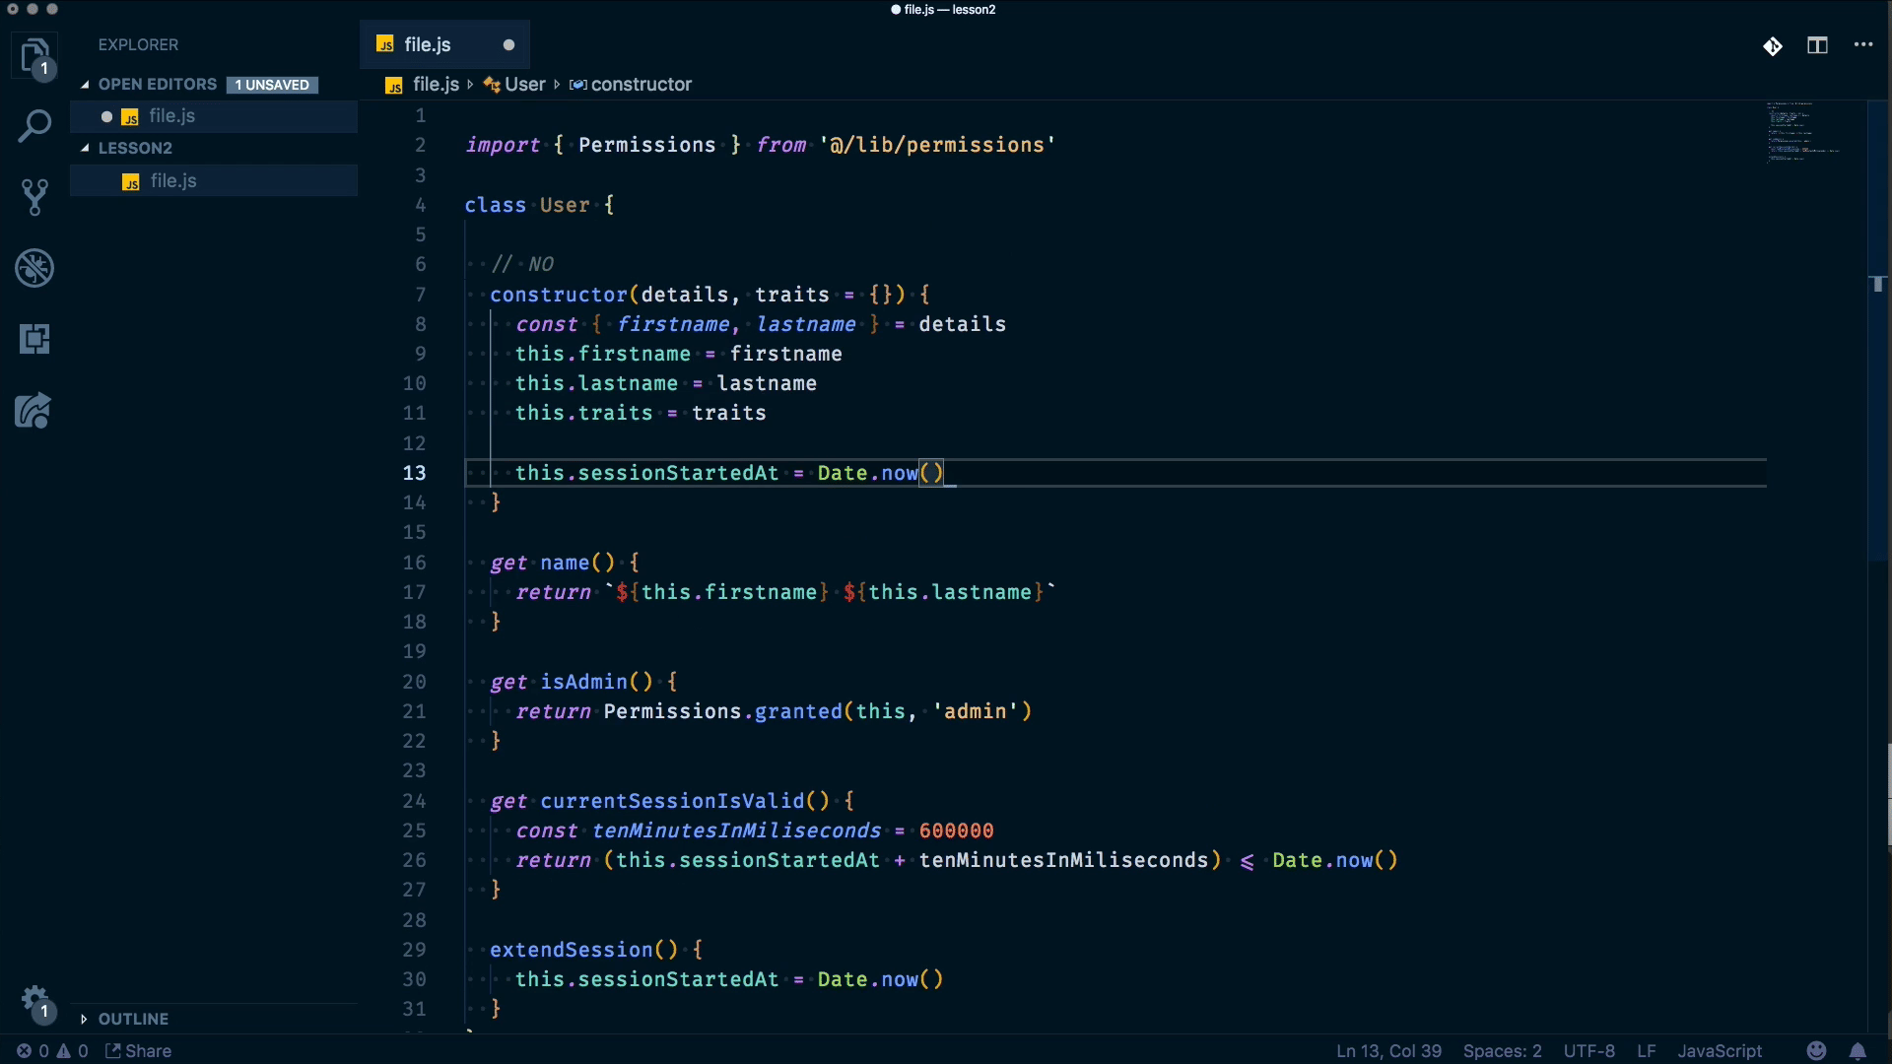
Task: Open the editor more actions ellipsis
Action: [1862, 45]
